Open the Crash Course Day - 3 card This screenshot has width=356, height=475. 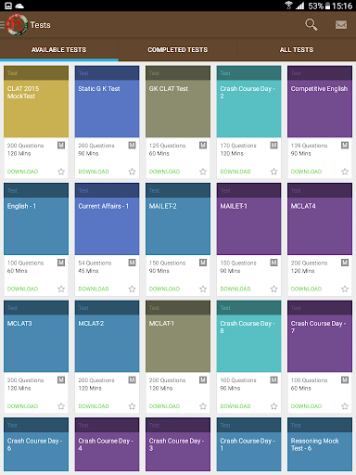[178, 444]
